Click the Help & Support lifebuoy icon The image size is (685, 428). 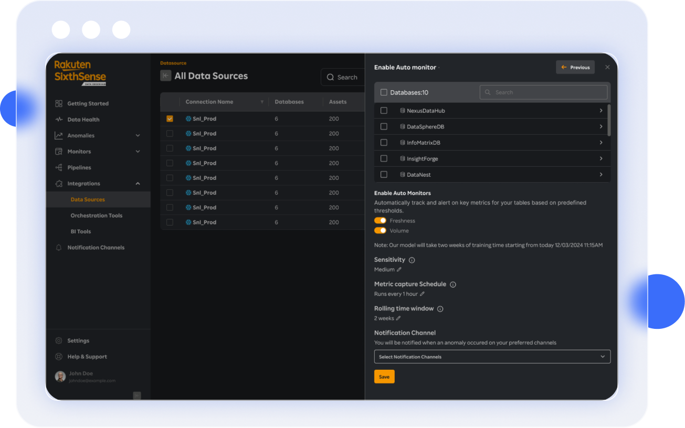59,357
